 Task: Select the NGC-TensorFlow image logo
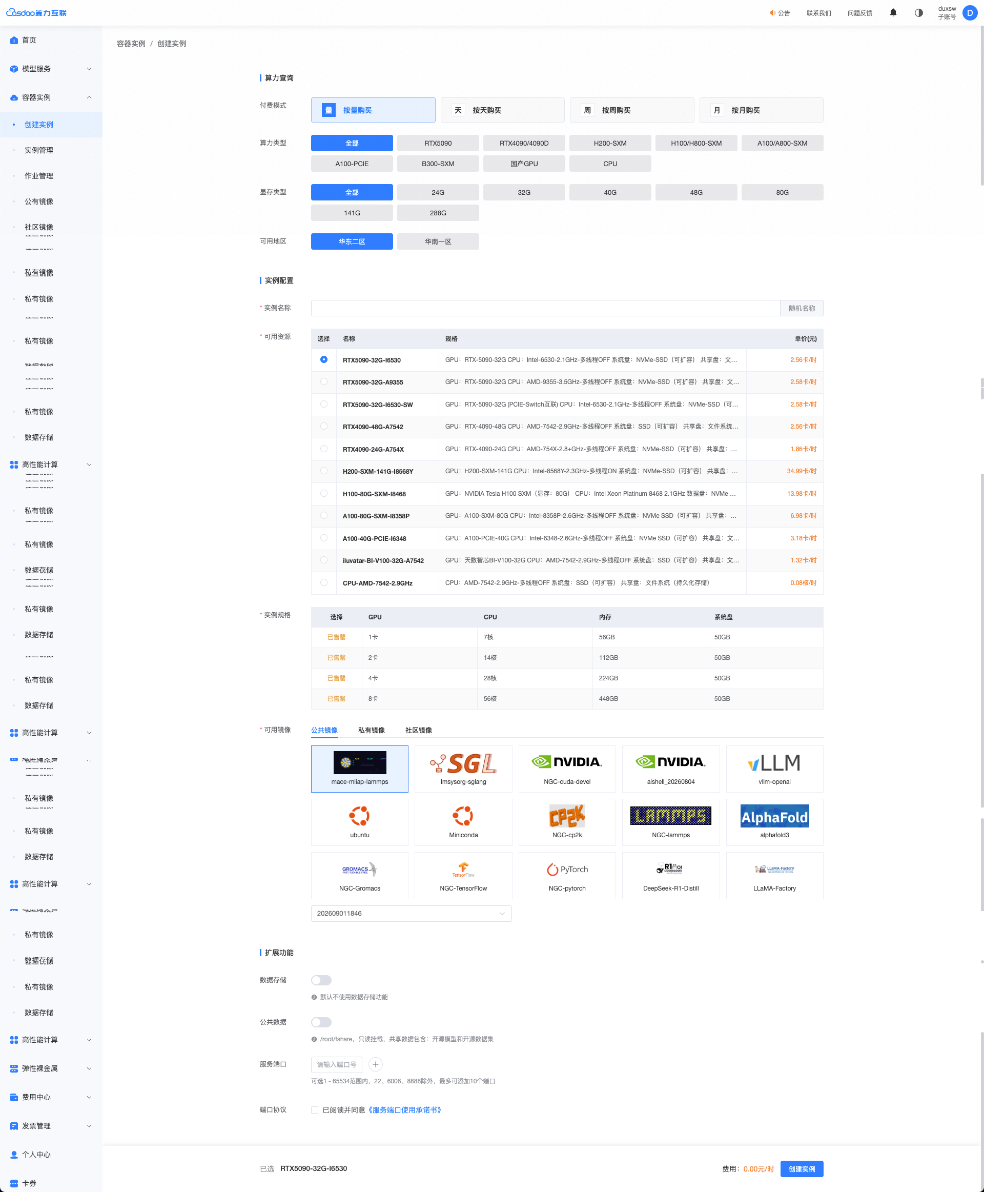pos(463,870)
